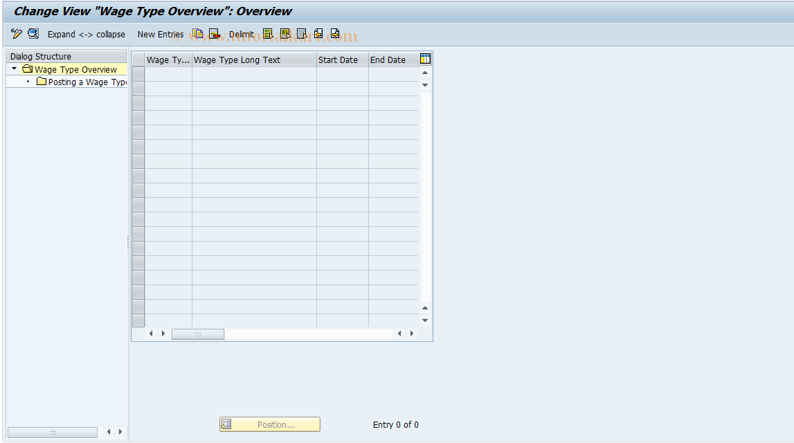Click the Copy As icon
The image size is (794, 443).
point(197,34)
